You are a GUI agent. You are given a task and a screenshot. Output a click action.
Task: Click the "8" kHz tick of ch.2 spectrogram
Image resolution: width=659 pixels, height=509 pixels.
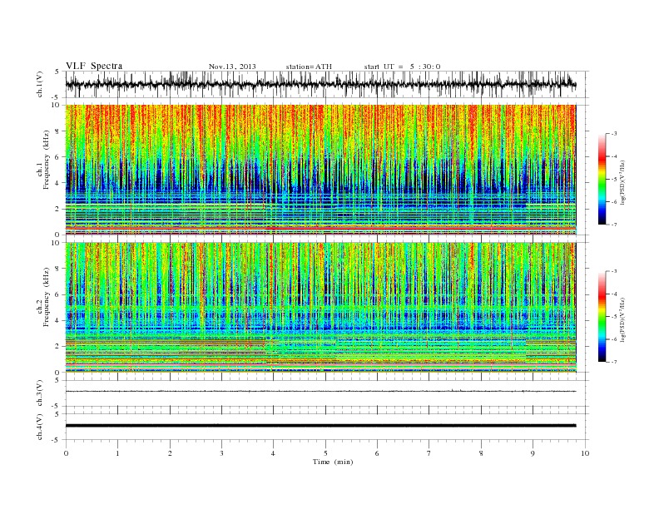[x=57, y=269]
